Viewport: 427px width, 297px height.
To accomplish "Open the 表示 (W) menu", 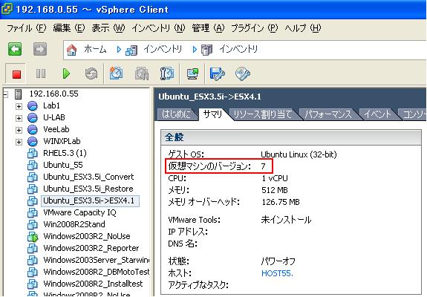I will coord(108,28).
